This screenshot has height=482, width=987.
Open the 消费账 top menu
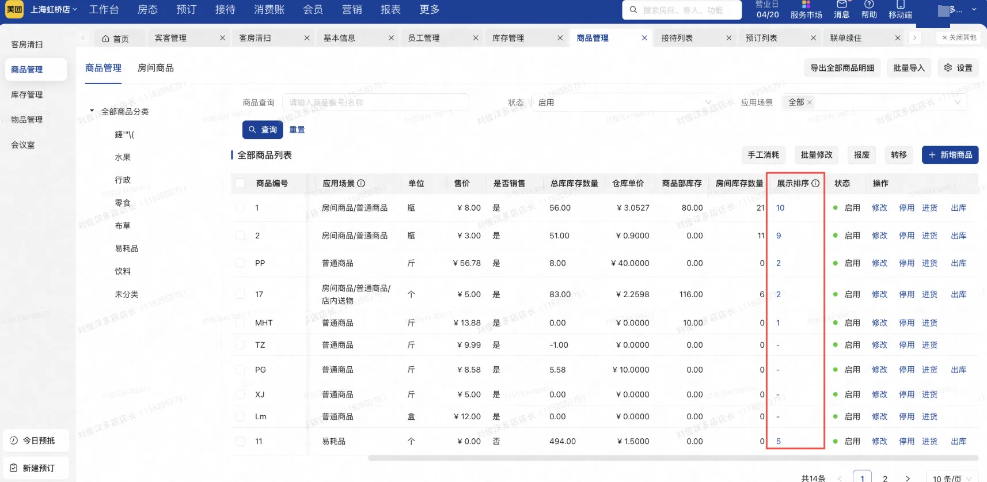click(269, 9)
